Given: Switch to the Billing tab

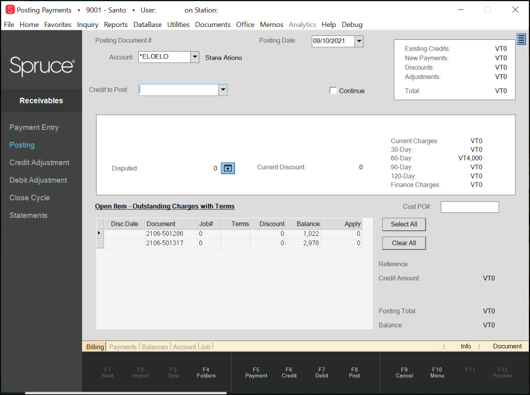Looking at the screenshot, I should pyautogui.click(x=95, y=347).
